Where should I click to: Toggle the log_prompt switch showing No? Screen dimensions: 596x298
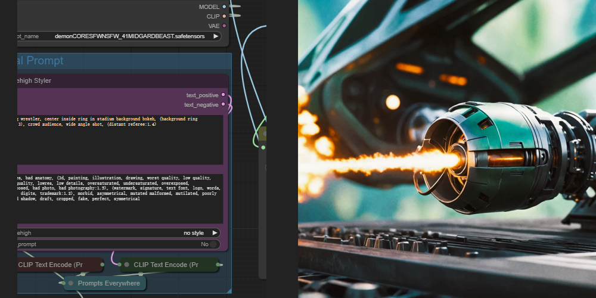119,244
